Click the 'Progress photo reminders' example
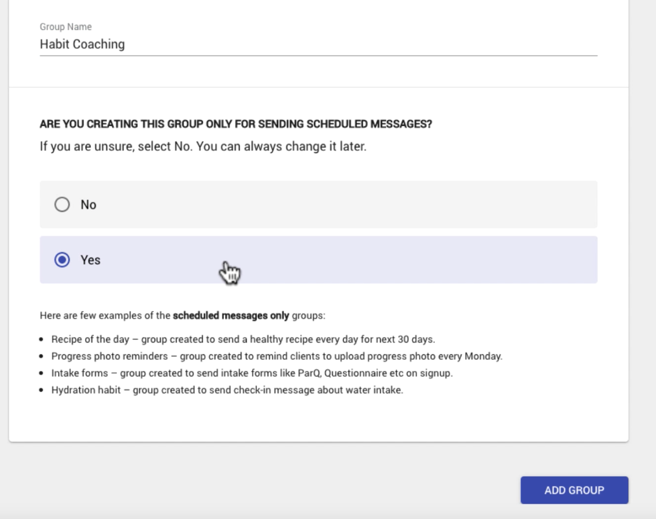The width and height of the screenshot is (656, 519). tap(276, 356)
